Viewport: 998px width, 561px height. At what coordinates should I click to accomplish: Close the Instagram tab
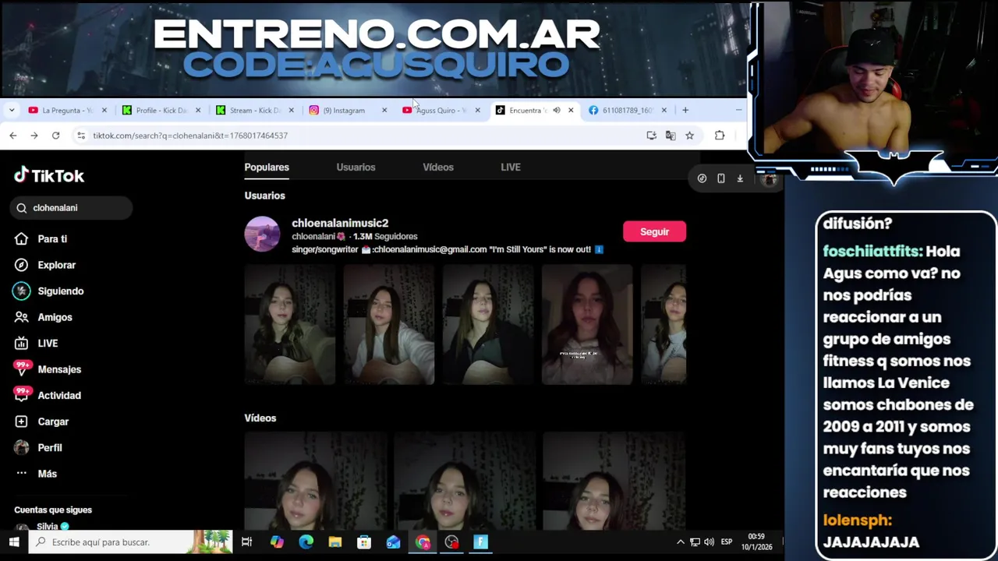click(x=384, y=111)
